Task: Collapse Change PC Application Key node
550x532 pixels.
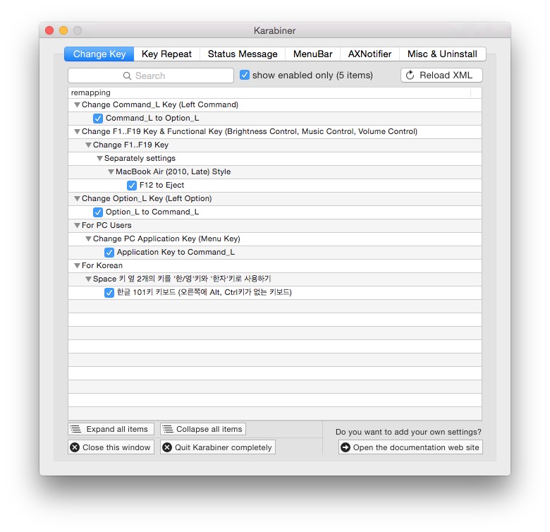Action: (88, 238)
